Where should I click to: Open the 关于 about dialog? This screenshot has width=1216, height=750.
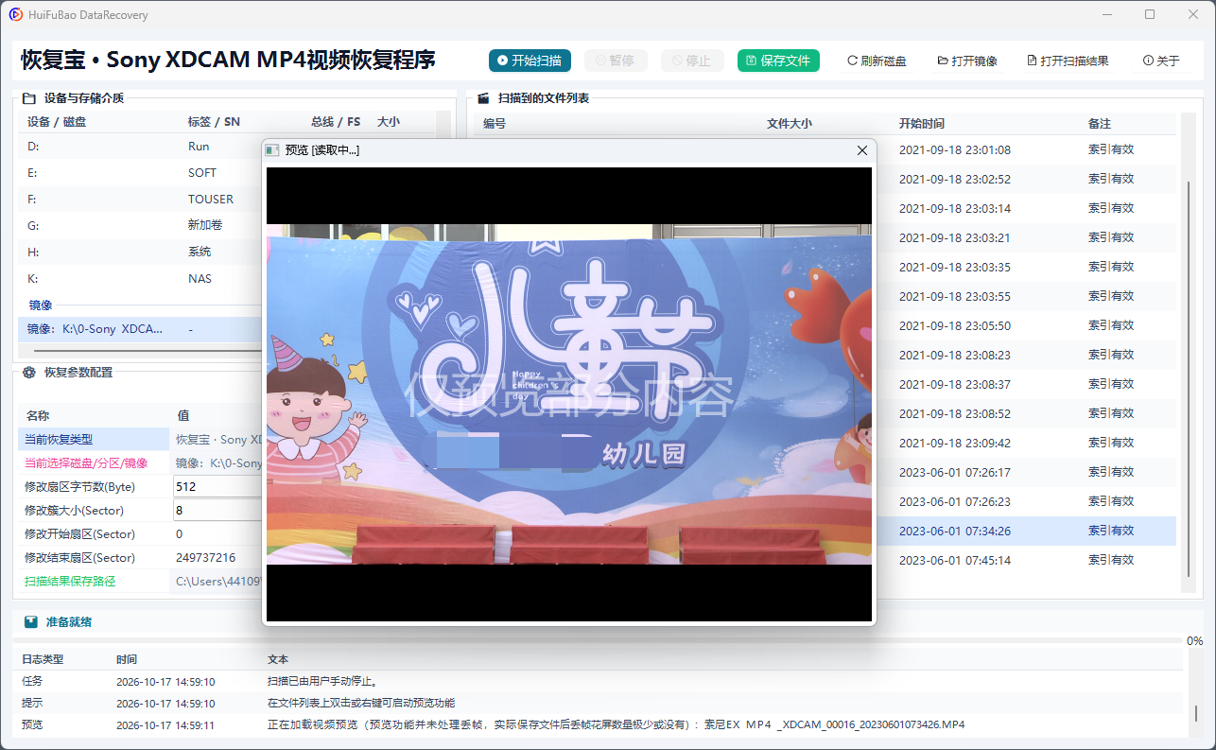pyautogui.click(x=1161, y=61)
